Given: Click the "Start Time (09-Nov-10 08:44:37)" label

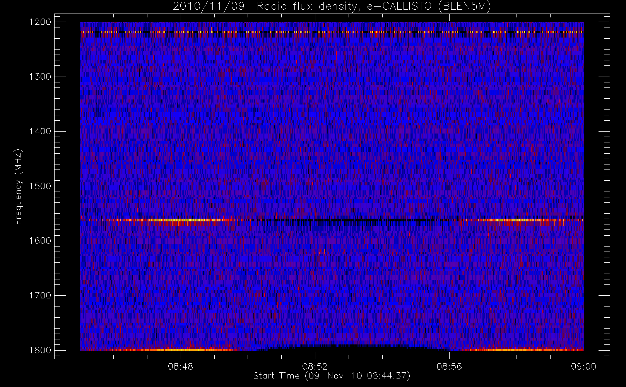Looking at the screenshot, I should click(332, 376).
